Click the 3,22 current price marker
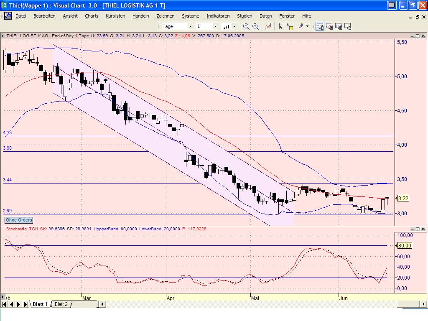Viewport: 428px width, 321px height. pyautogui.click(x=403, y=199)
